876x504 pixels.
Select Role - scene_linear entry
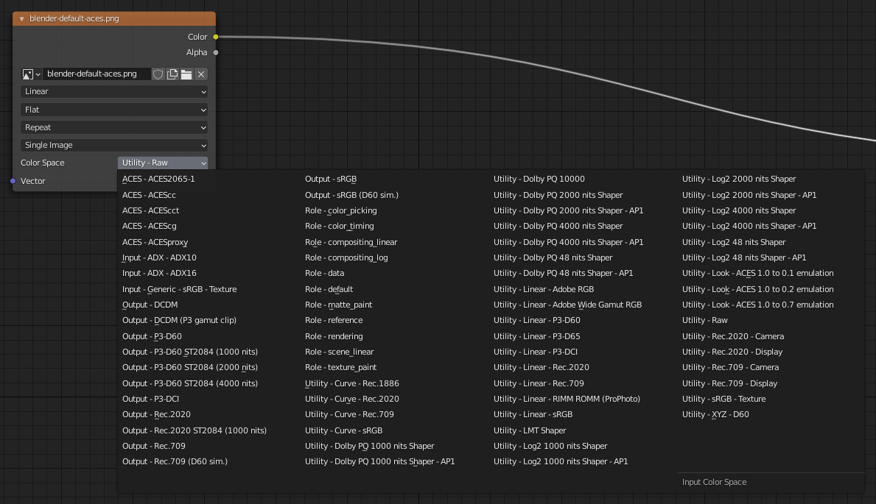pyautogui.click(x=340, y=352)
